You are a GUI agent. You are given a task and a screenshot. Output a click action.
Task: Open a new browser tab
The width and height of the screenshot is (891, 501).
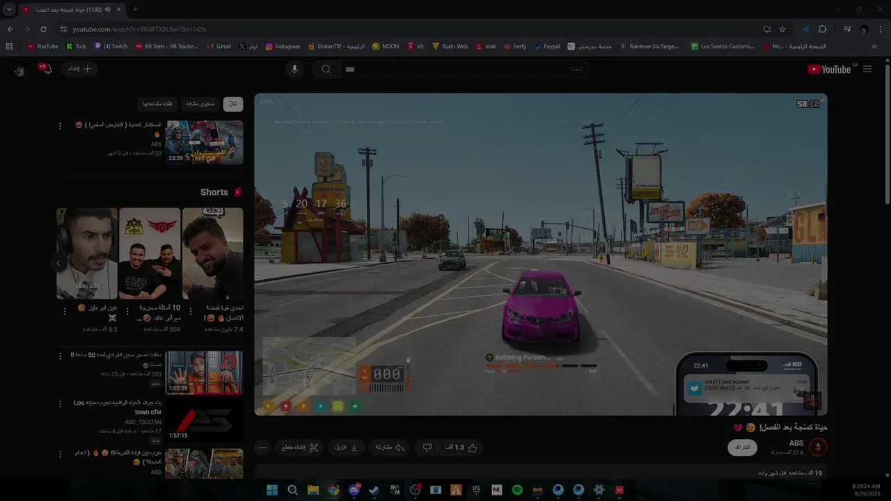click(x=135, y=9)
